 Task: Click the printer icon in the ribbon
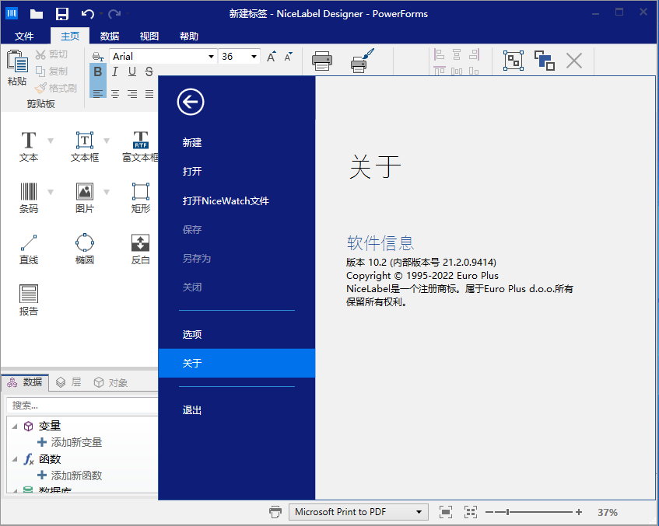(x=322, y=61)
